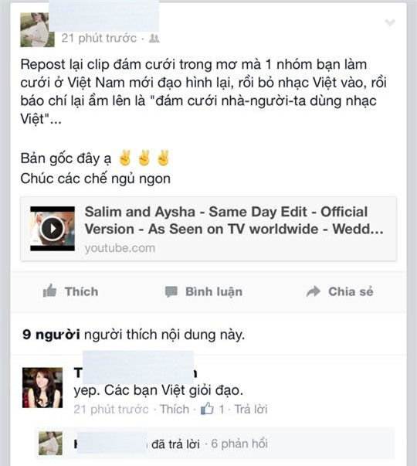Click the comment's 21 phút trước timestamp

tap(111, 410)
